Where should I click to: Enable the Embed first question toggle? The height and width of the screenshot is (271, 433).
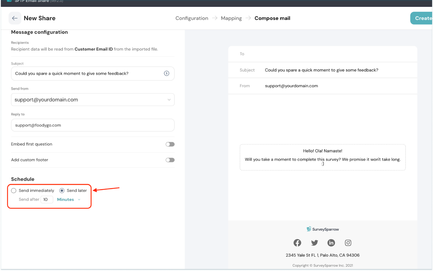[170, 144]
